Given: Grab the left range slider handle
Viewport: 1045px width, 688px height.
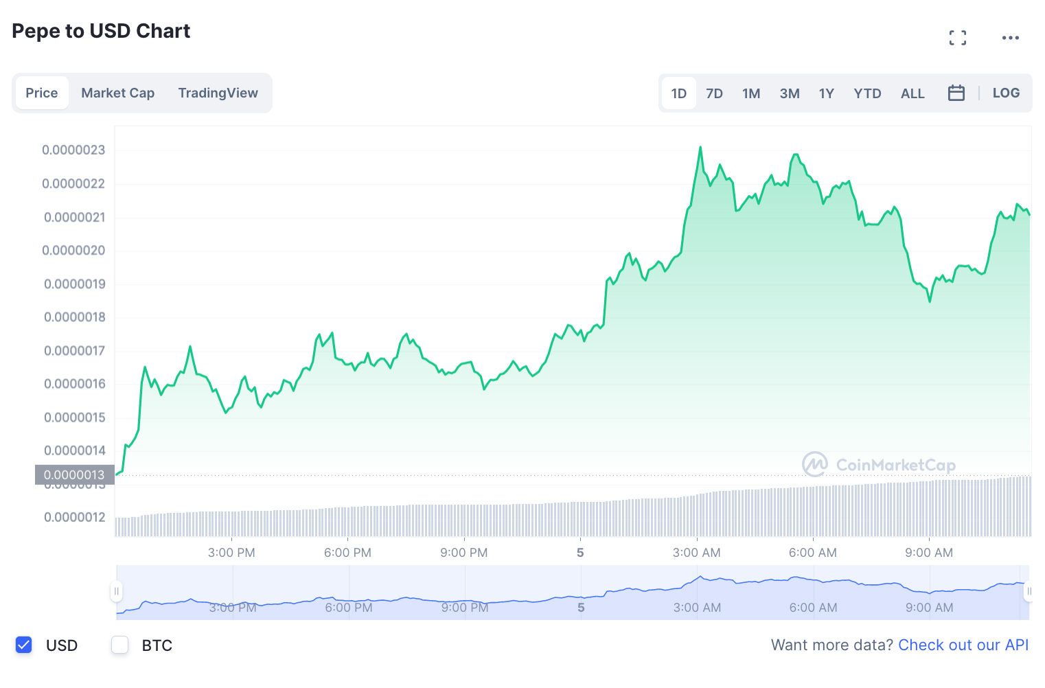Looking at the screenshot, I should pyautogui.click(x=117, y=591).
